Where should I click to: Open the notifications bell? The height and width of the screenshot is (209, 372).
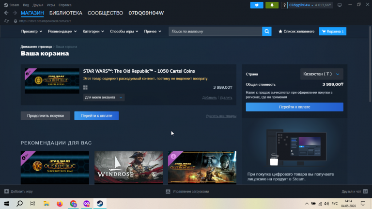[x=272, y=5]
